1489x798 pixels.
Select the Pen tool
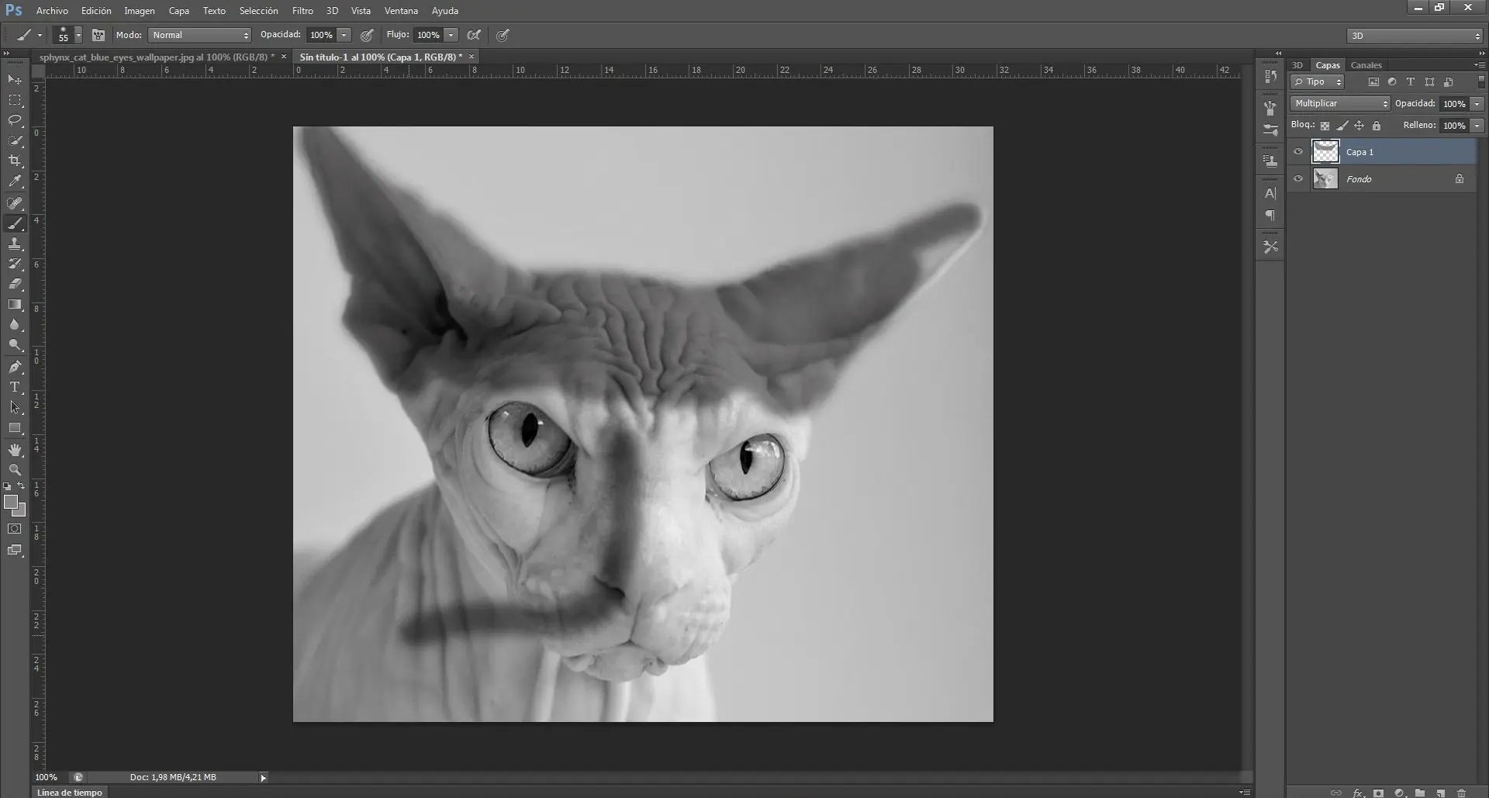(x=15, y=367)
